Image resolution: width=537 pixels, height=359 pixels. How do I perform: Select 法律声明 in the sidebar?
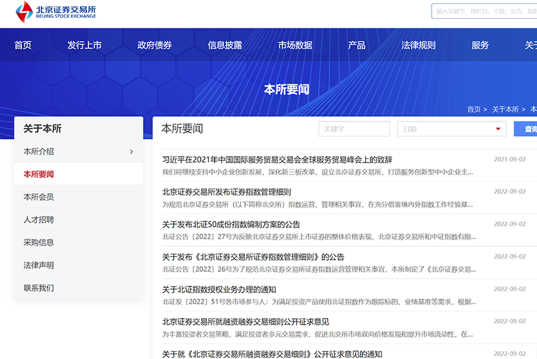(x=79, y=265)
